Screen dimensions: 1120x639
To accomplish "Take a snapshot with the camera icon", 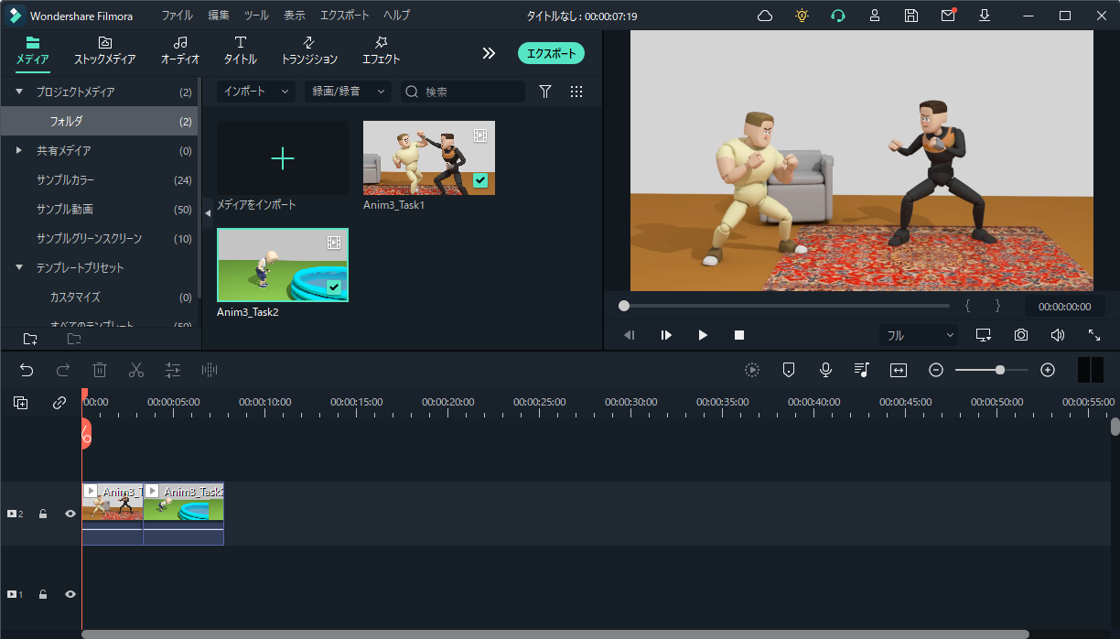I will 1021,335.
